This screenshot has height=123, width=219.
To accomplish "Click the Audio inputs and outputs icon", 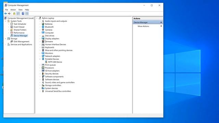I will click(x=43, y=21).
